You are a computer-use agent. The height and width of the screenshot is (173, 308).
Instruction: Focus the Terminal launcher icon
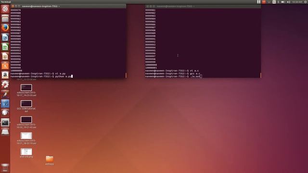point(5,123)
